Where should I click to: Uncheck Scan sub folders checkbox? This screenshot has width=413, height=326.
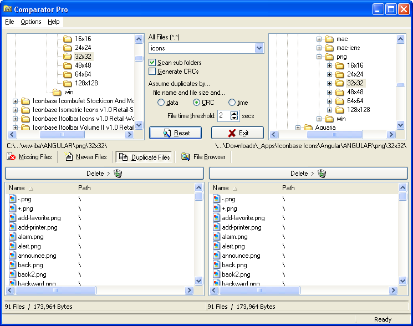pos(152,63)
